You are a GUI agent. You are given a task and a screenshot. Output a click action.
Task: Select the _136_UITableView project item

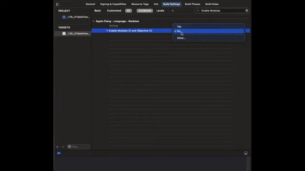78,17
